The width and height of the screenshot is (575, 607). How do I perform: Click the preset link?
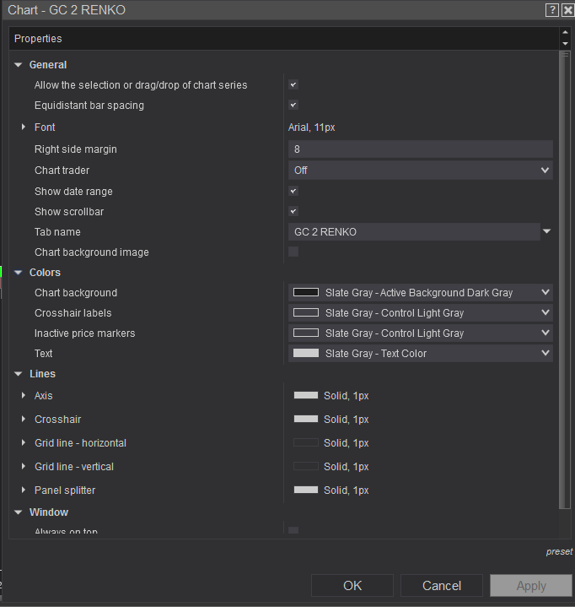point(559,552)
